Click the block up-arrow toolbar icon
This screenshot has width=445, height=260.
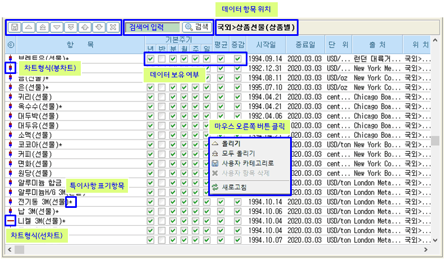85,27
